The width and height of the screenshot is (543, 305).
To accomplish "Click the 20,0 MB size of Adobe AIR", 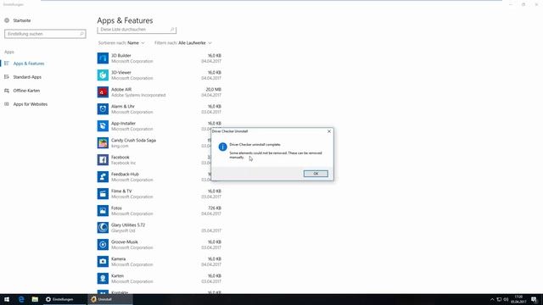I will pos(214,90).
